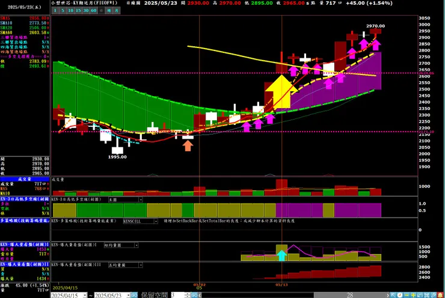This screenshot has width=445, height=298.
Task: Click the drawing pen tool icon
Action: (x=434, y=295)
